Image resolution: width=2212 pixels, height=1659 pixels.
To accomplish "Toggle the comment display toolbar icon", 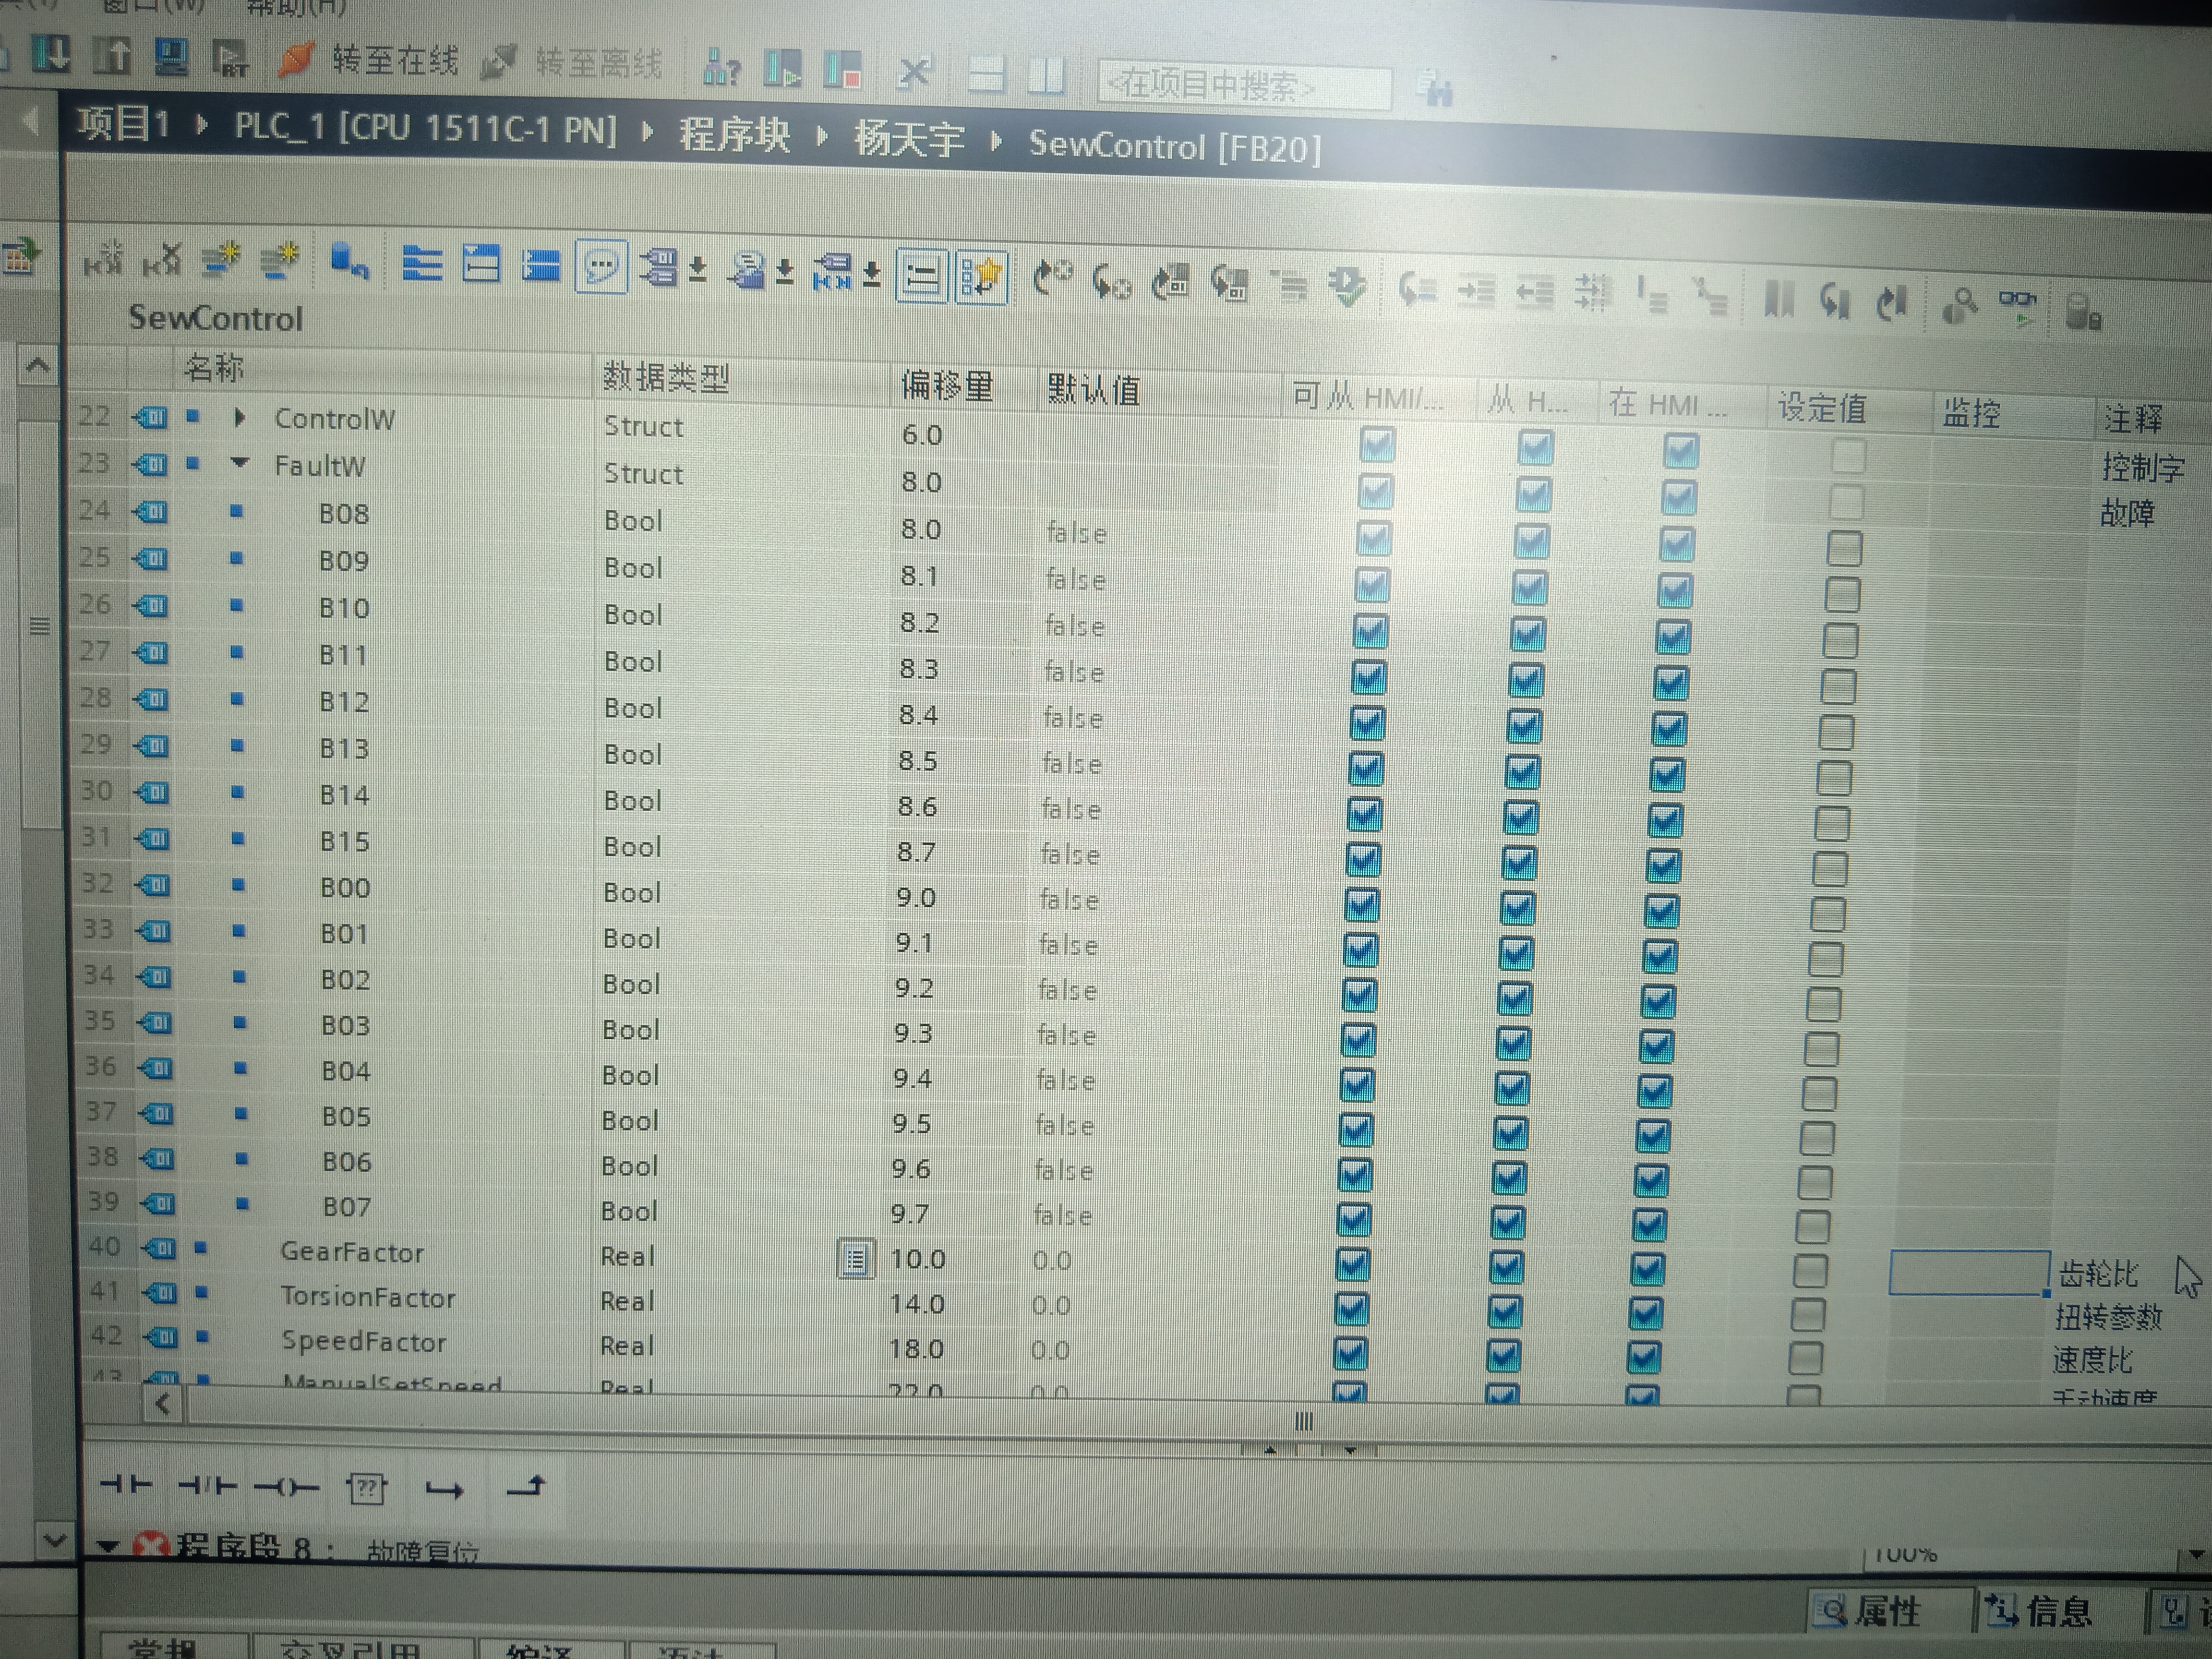I will 601,266.
